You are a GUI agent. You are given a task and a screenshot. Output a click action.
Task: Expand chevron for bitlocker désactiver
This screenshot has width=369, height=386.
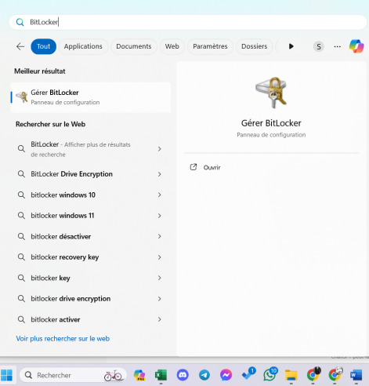point(160,236)
